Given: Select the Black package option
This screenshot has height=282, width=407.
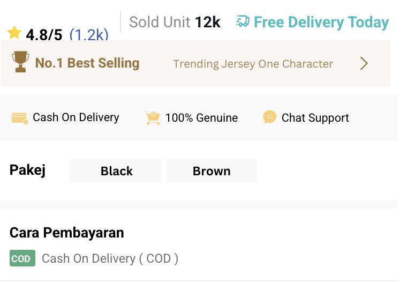Looking at the screenshot, I should pyautogui.click(x=116, y=171).
